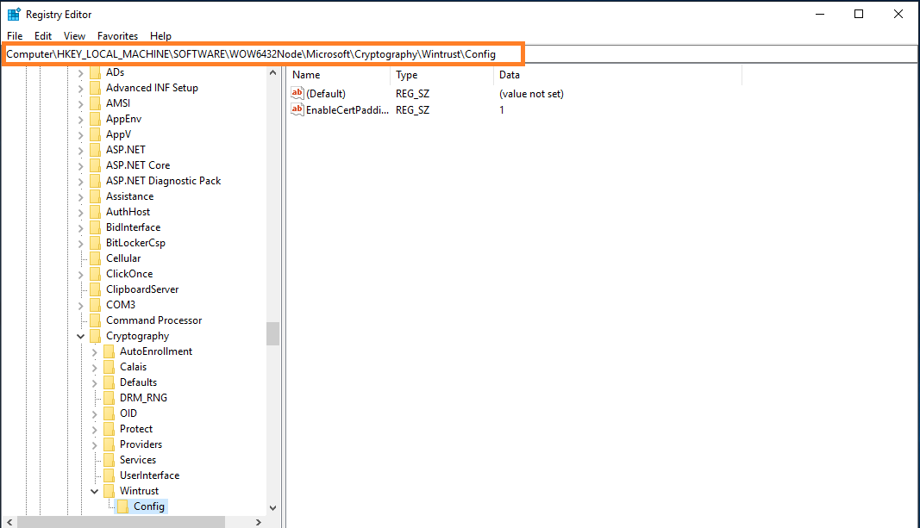Click the (Default) value string icon
The width and height of the screenshot is (920, 528).
click(x=297, y=93)
